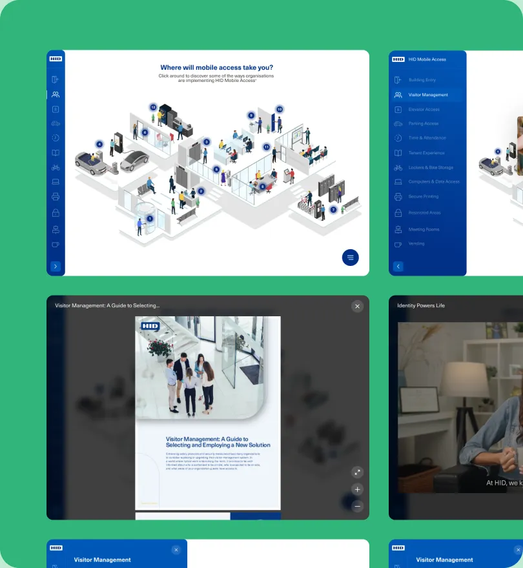Image resolution: width=523 pixels, height=568 pixels.
Task: Collapse the expanded HID Mobile Access menu
Action: (x=398, y=266)
